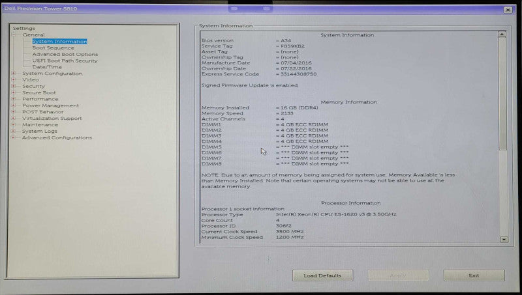Image resolution: width=522 pixels, height=295 pixels.
Task: Select the System Configuration label
Action: pyautogui.click(x=52, y=74)
